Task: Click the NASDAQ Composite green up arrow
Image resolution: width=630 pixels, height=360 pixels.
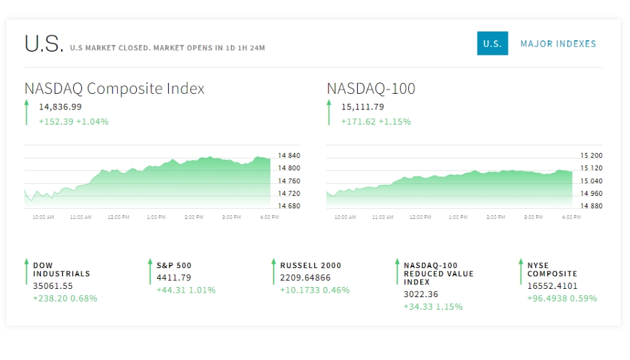Action: pyautogui.click(x=26, y=113)
